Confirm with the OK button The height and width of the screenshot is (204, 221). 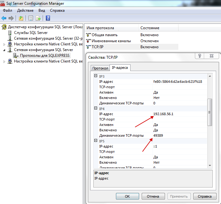(x=127, y=196)
